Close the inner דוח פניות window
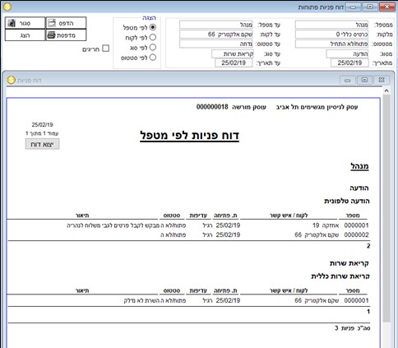Image resolution: width=398 pixels, height=348 pixels. point(382,80)
